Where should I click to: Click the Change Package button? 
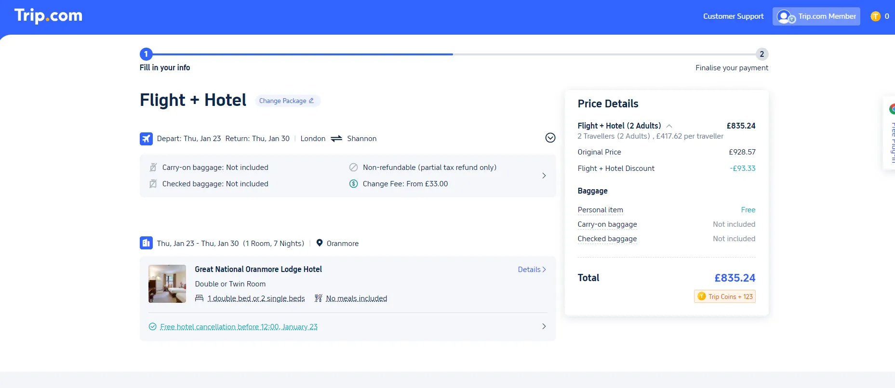pos(287,101)
